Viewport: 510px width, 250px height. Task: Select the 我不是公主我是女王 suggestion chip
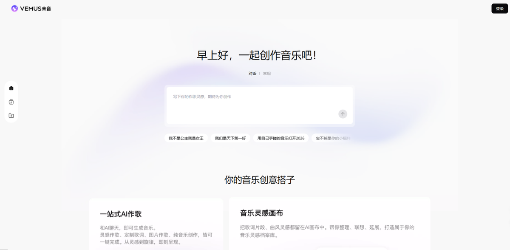(186, 138)
